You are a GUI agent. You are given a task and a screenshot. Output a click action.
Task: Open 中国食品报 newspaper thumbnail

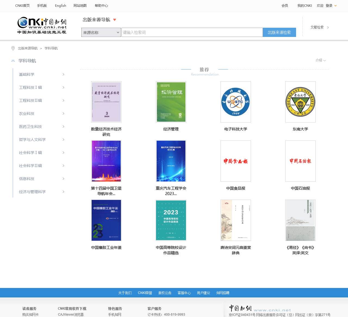236,161
